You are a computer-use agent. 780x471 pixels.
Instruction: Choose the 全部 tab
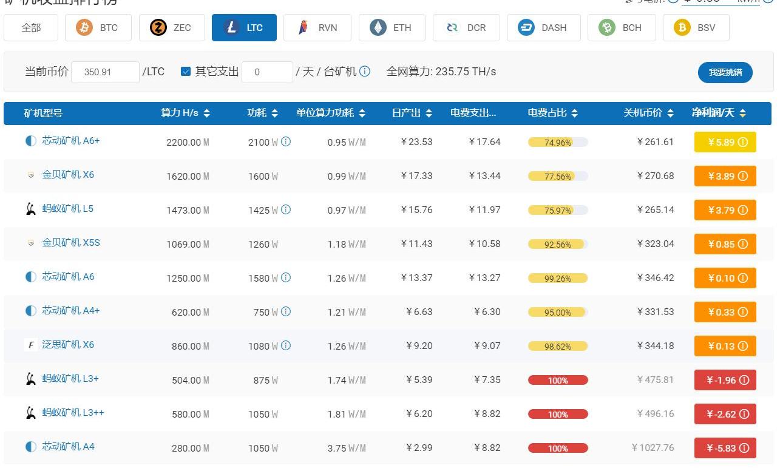[31, 28]
